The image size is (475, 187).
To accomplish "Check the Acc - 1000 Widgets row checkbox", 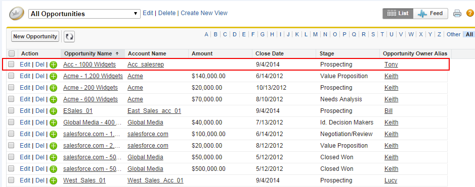I will (11, 64).
